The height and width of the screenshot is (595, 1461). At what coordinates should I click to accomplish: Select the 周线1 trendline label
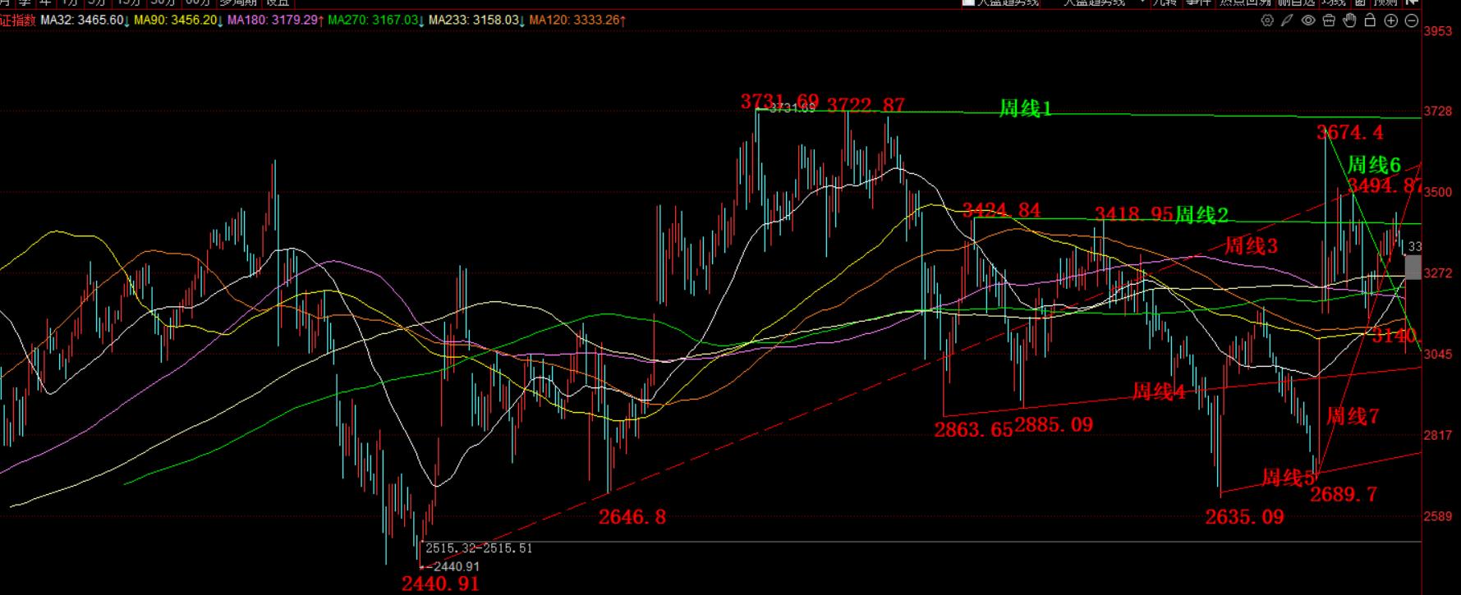point(1025,108)
